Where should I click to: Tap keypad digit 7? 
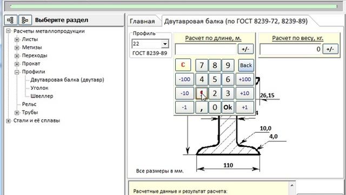(x=202, y=65)
